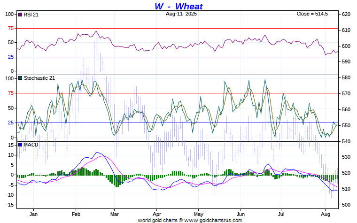Click the 550 price axis label

coord(346,125)
